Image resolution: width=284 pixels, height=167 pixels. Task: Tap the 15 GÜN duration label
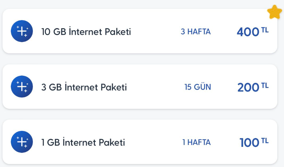click(198, 87)
